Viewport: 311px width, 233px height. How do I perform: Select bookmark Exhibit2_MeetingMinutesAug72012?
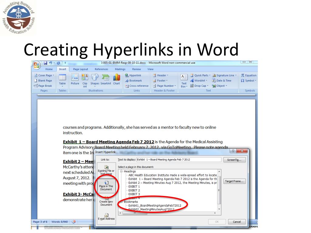pyautogui.click(x=151, y=209)
